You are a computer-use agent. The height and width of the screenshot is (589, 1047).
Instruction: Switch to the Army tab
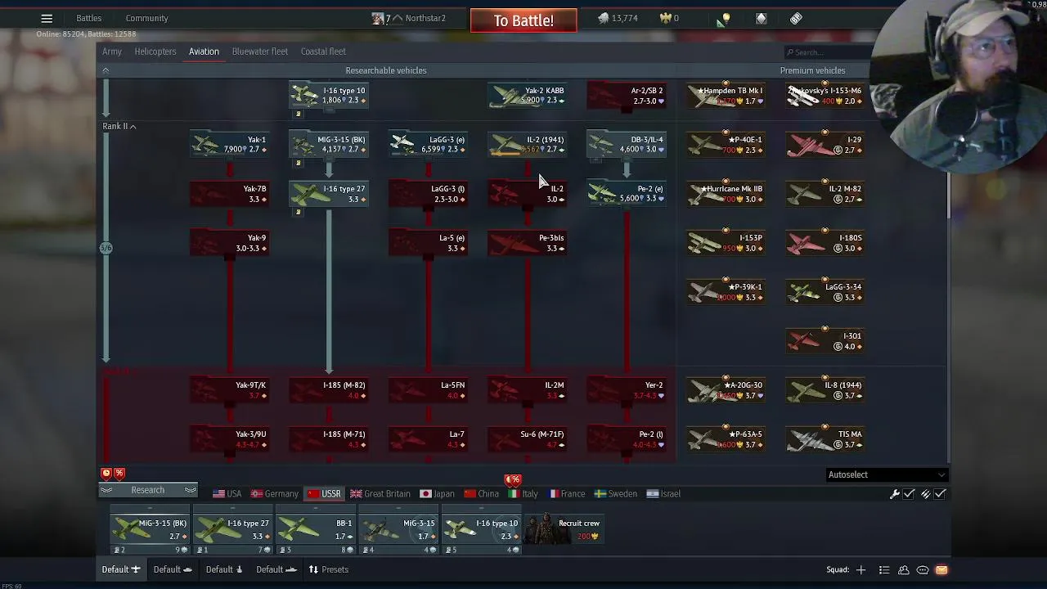click(112, 52)
